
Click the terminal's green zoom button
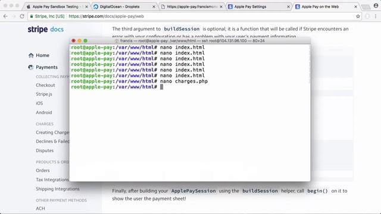coord(85,41)
